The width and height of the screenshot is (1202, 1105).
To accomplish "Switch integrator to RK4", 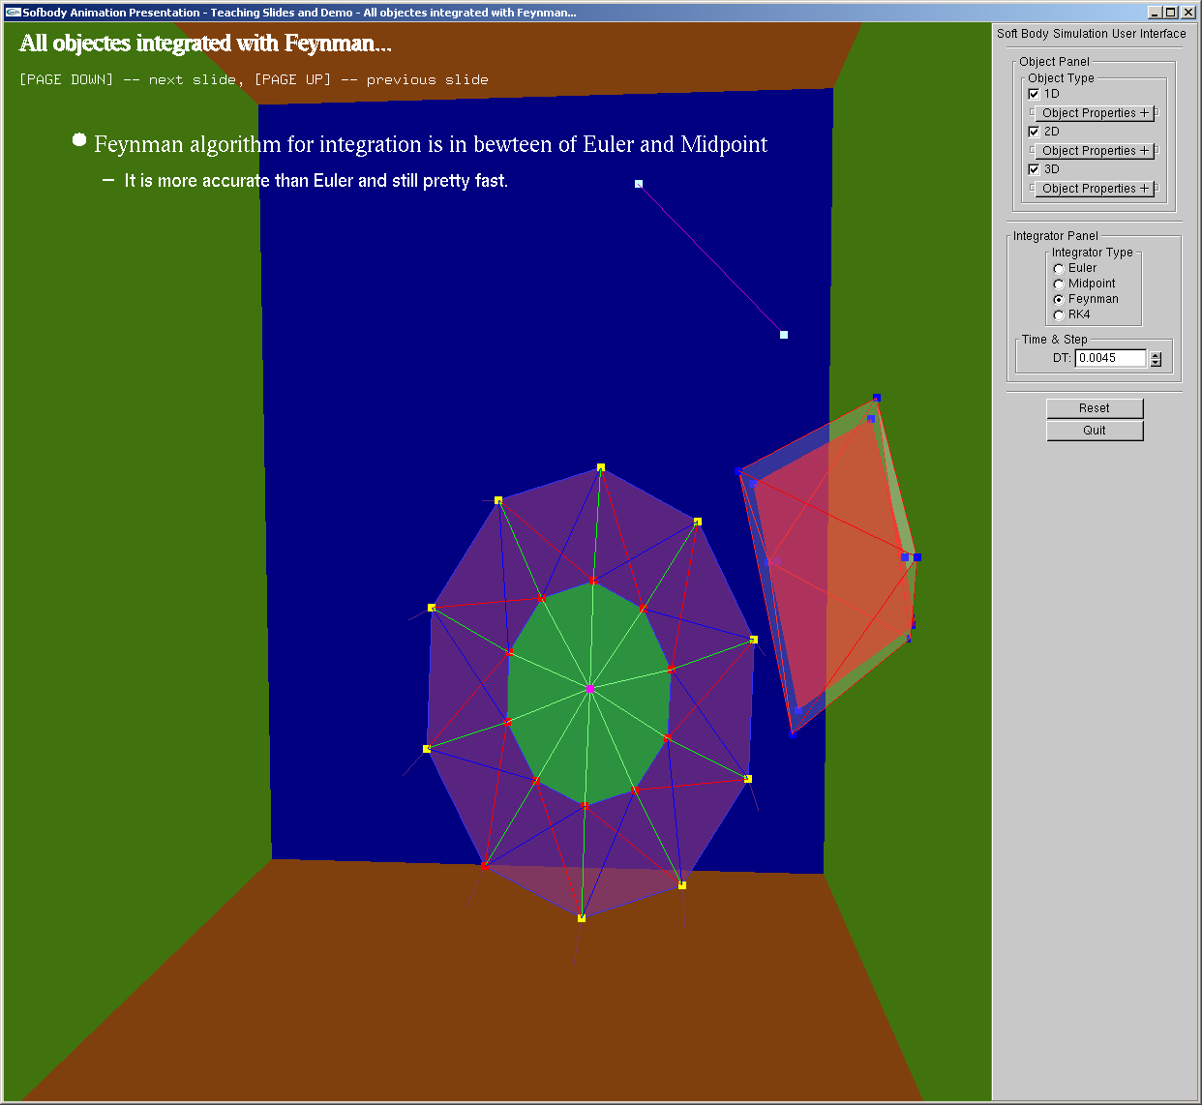I will pyautogui.click(x=1059, y=315).
